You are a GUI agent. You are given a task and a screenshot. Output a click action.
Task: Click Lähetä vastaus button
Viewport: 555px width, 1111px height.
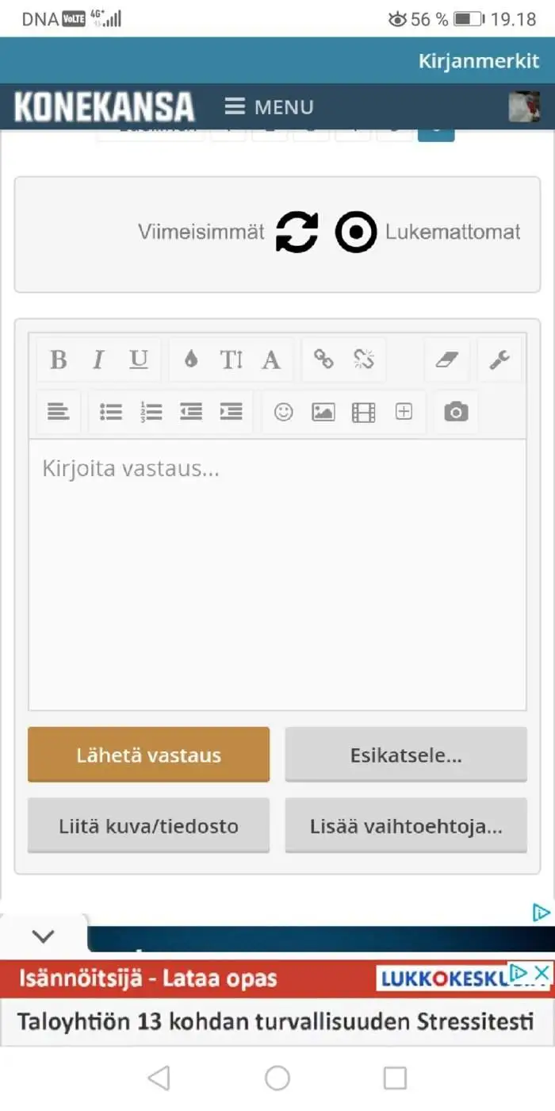tap(148, 755)
